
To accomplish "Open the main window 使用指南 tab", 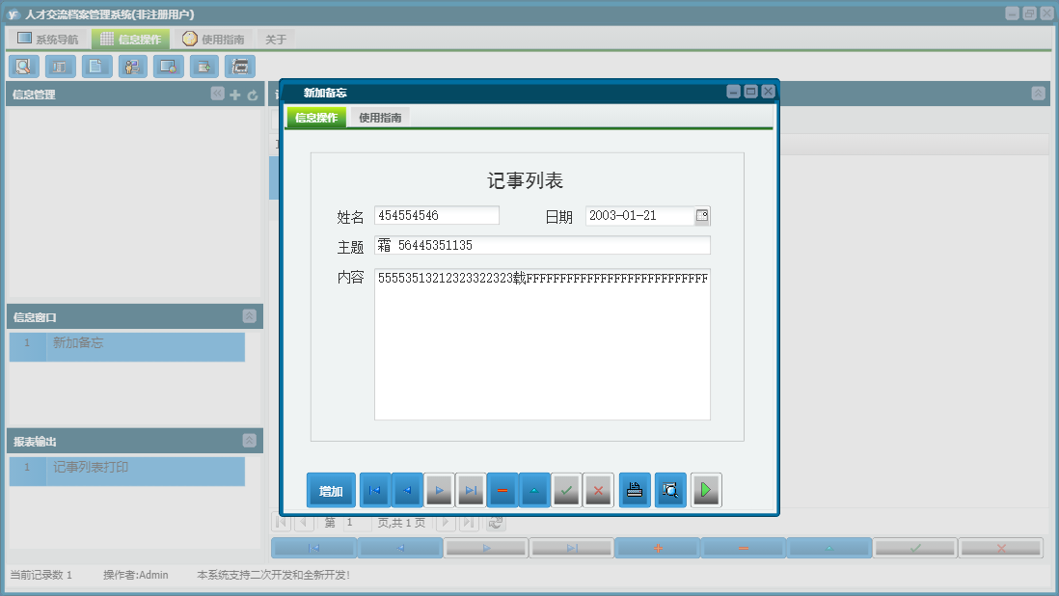I will click(x=213, y=40).
